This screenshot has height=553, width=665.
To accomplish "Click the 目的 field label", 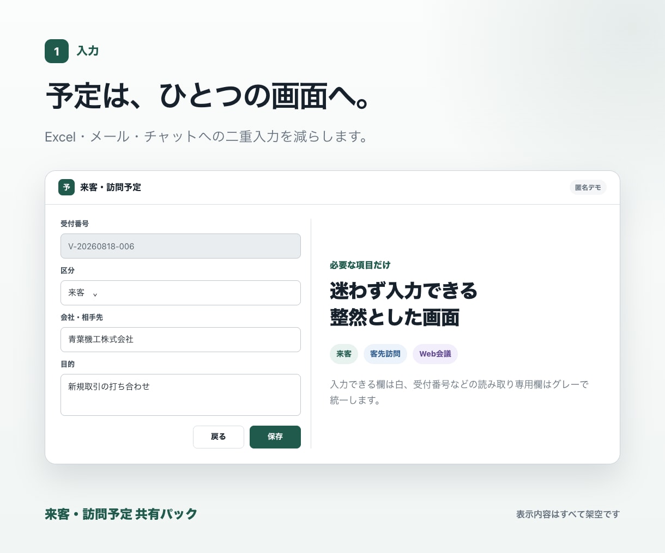I will tap(68, 364).
